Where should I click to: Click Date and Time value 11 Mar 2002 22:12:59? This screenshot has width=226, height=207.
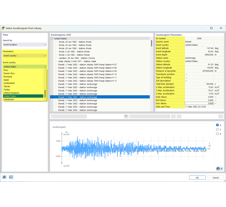[195, 107]
